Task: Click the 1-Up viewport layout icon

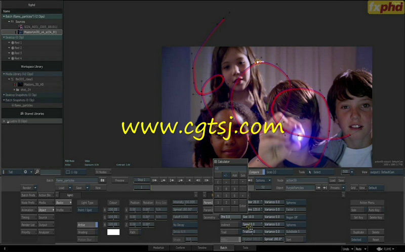Action: tap(68, 172)
